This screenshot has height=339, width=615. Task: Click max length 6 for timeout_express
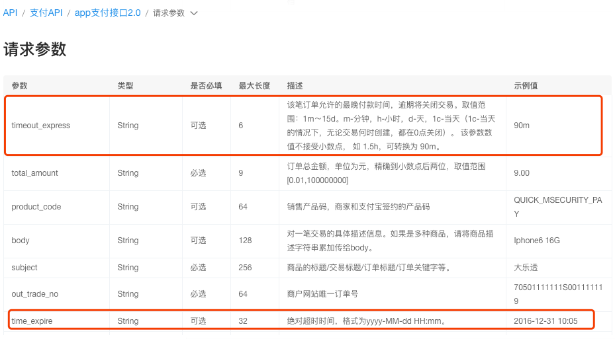pos(241,126)
